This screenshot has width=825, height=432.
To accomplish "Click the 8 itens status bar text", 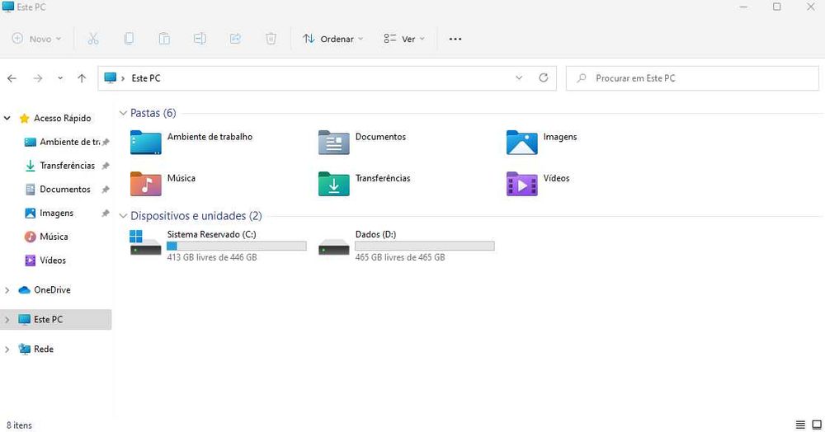I will 19,425.
